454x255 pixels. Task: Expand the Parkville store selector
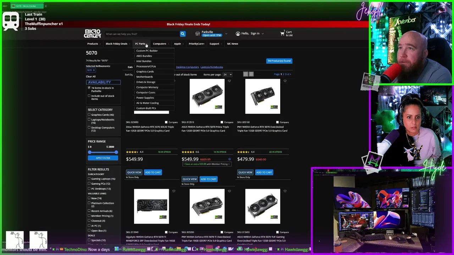coord(226,34)
